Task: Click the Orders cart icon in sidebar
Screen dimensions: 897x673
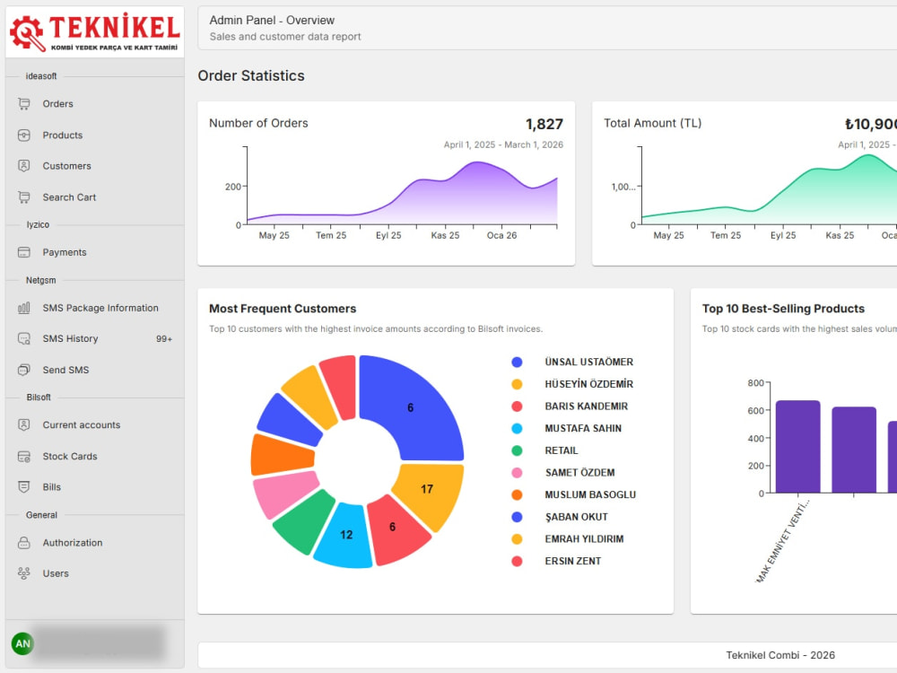Action: click(23, 103)
